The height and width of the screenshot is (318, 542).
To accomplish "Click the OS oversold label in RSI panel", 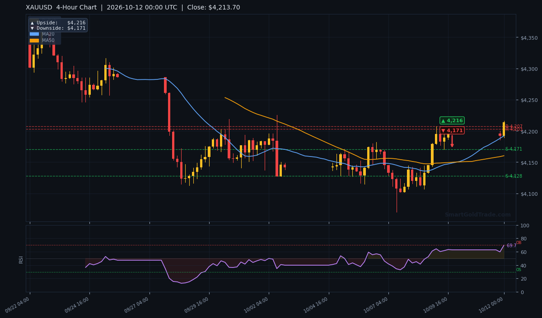I will click(x=519, y=270).
